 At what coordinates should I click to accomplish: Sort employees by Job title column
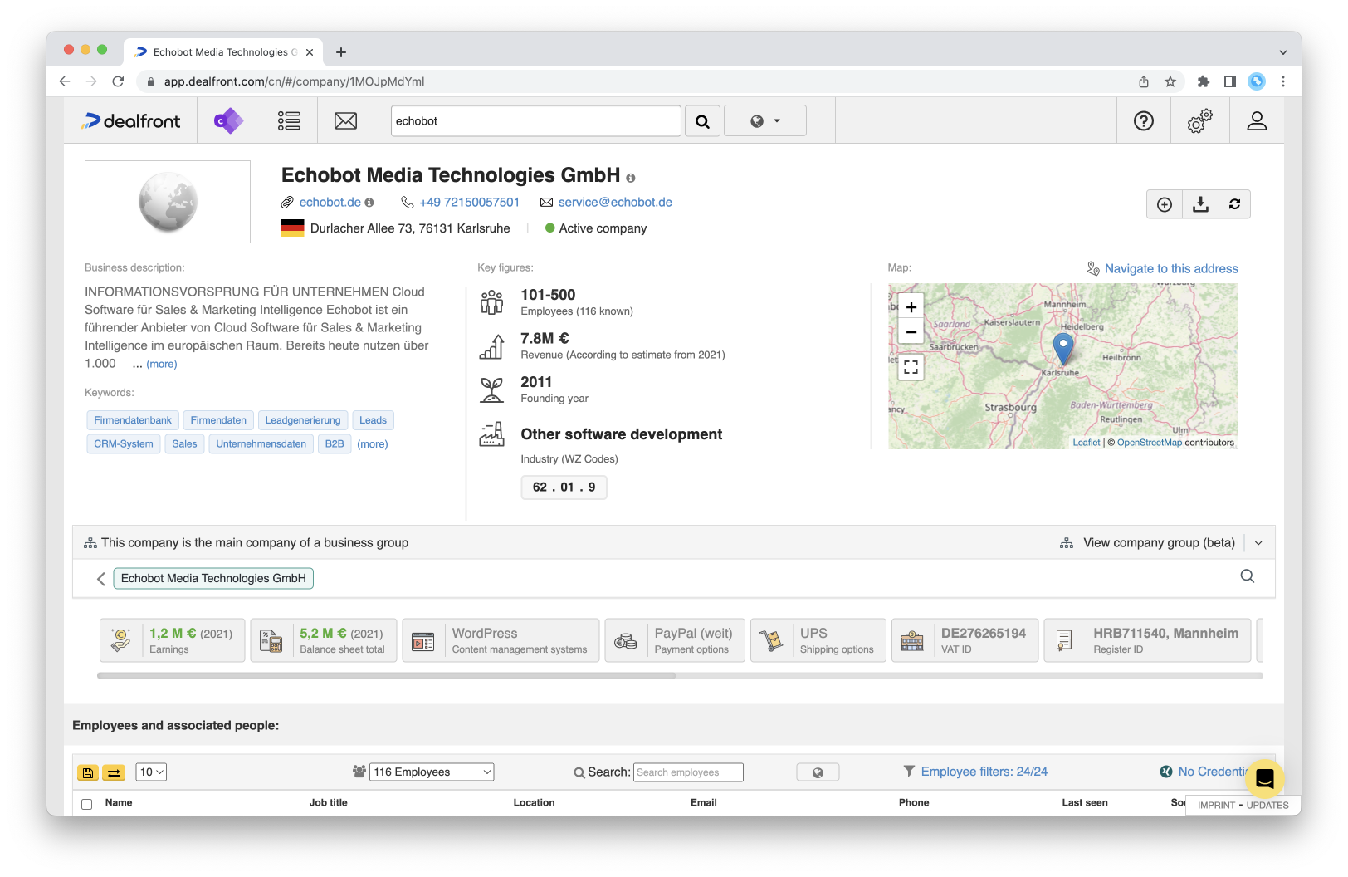tap(329, 803)
